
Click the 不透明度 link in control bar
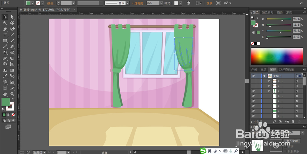pyautogui.click(x=138, y=3)
